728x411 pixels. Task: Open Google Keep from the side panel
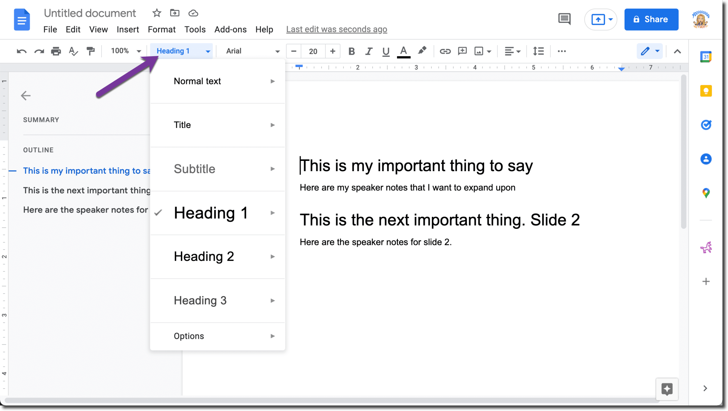click(x=707, y=91)
